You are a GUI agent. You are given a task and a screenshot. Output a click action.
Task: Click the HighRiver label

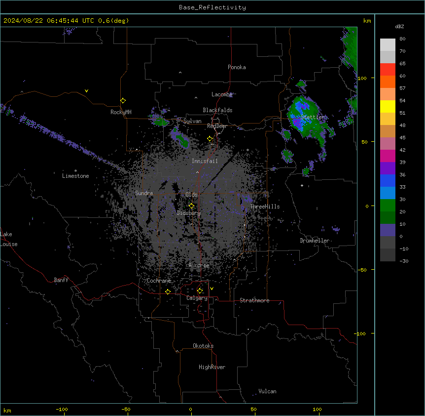212,367
